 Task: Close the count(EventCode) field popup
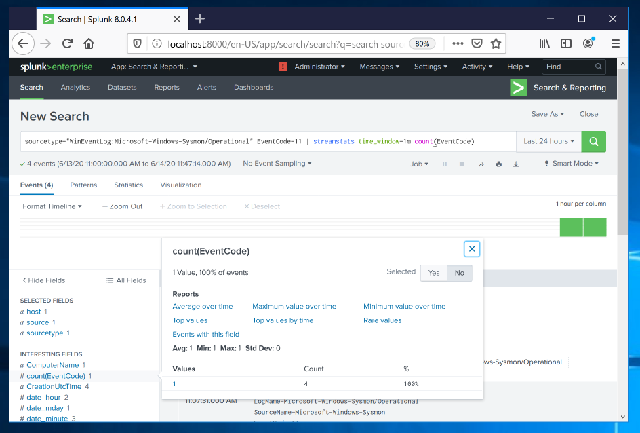[x=472, y=249]
